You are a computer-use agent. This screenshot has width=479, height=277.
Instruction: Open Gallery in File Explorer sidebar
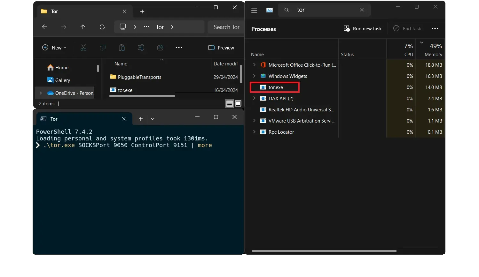coord(59,80)
